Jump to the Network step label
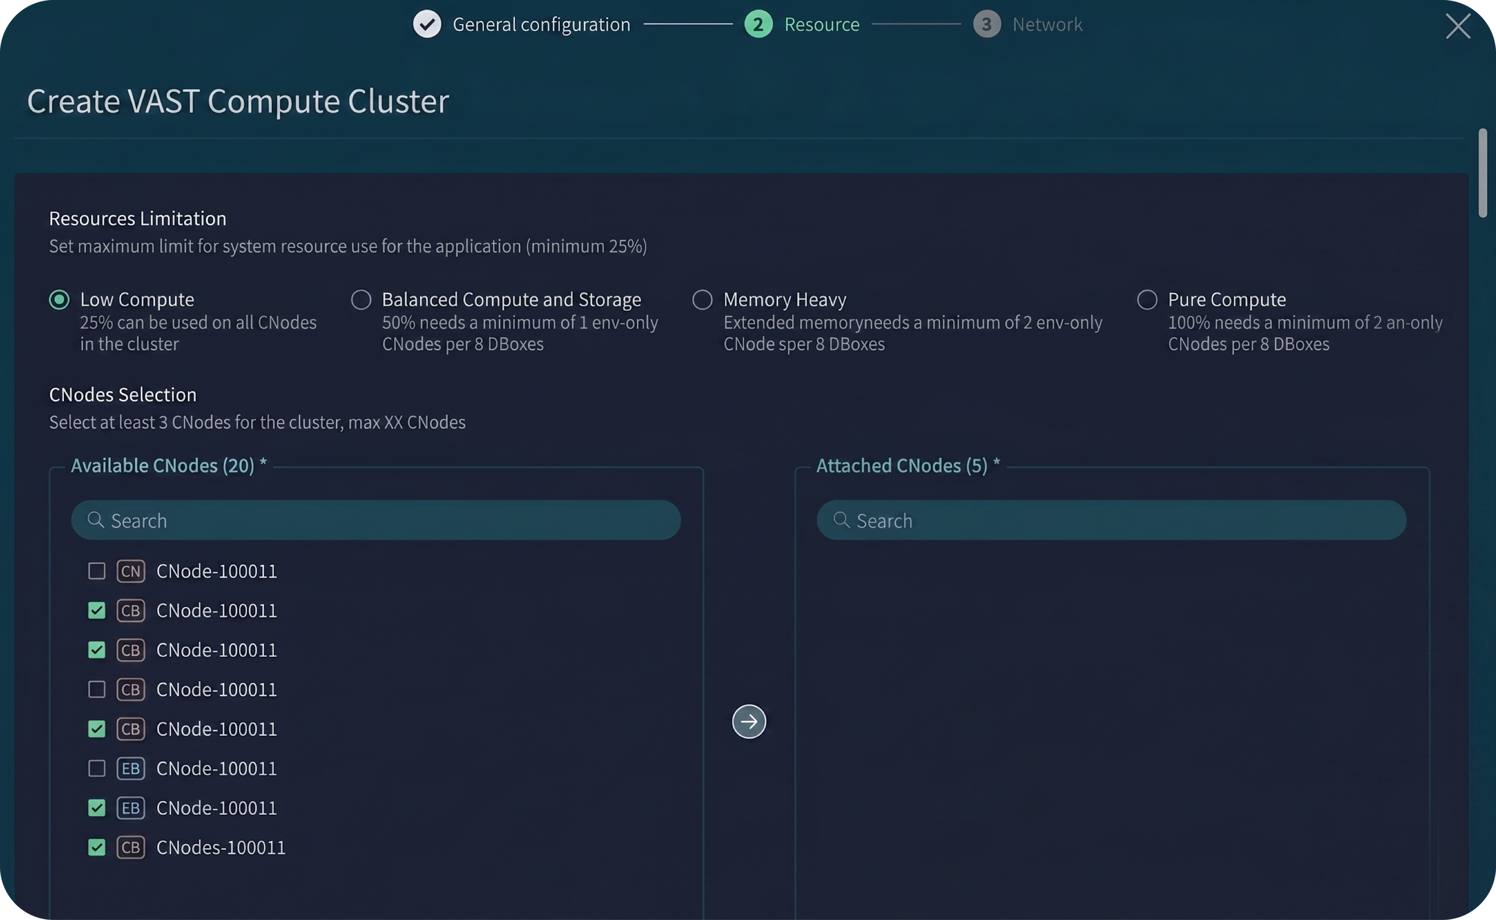This screenshot has width=1496, height=920. (1048, 24)
